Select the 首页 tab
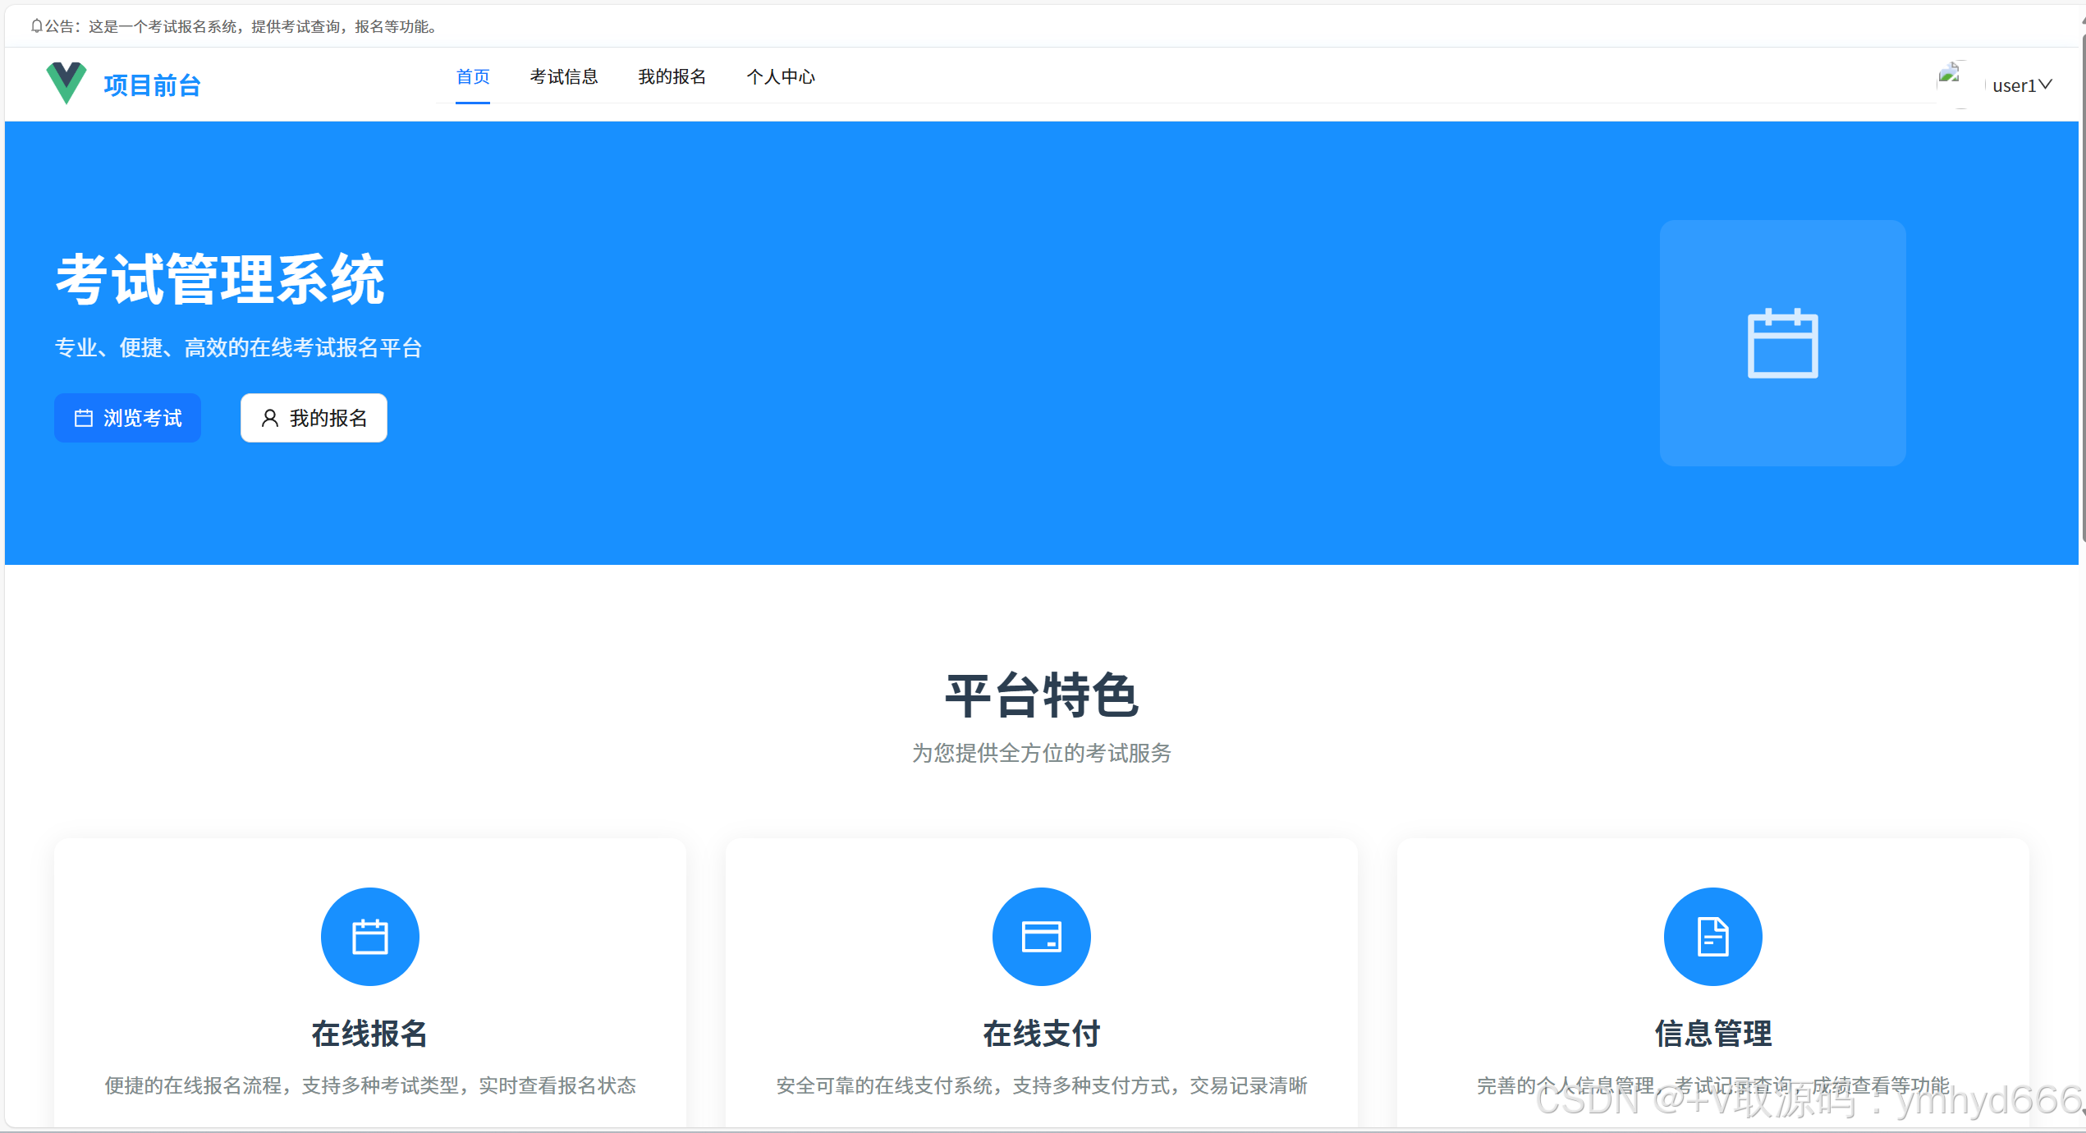 click(473, 76)
